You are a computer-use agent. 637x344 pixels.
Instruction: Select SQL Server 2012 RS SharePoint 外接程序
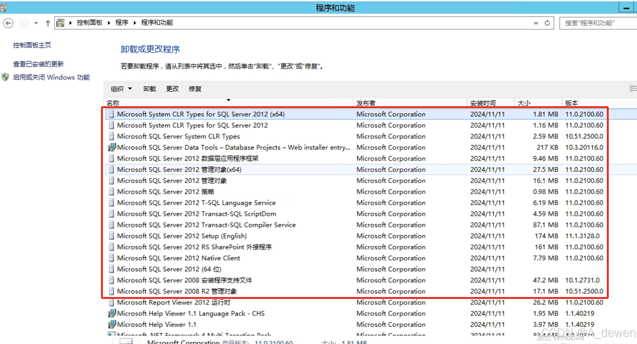pyautogui.click(x=371, y=247)
